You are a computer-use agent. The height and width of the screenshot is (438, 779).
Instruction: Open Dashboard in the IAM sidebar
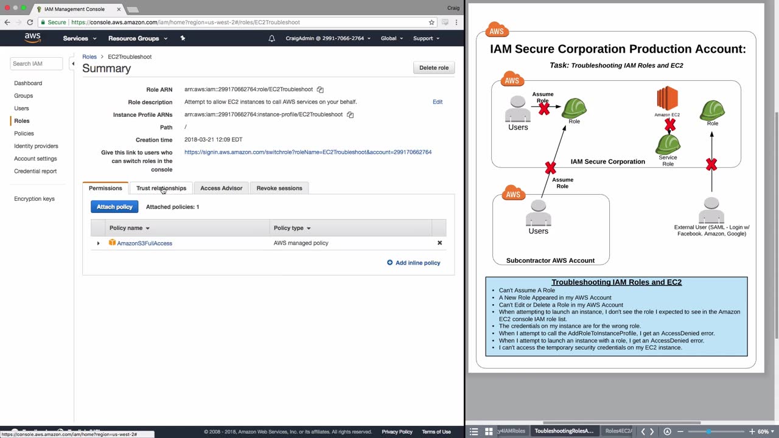(28, 83)
